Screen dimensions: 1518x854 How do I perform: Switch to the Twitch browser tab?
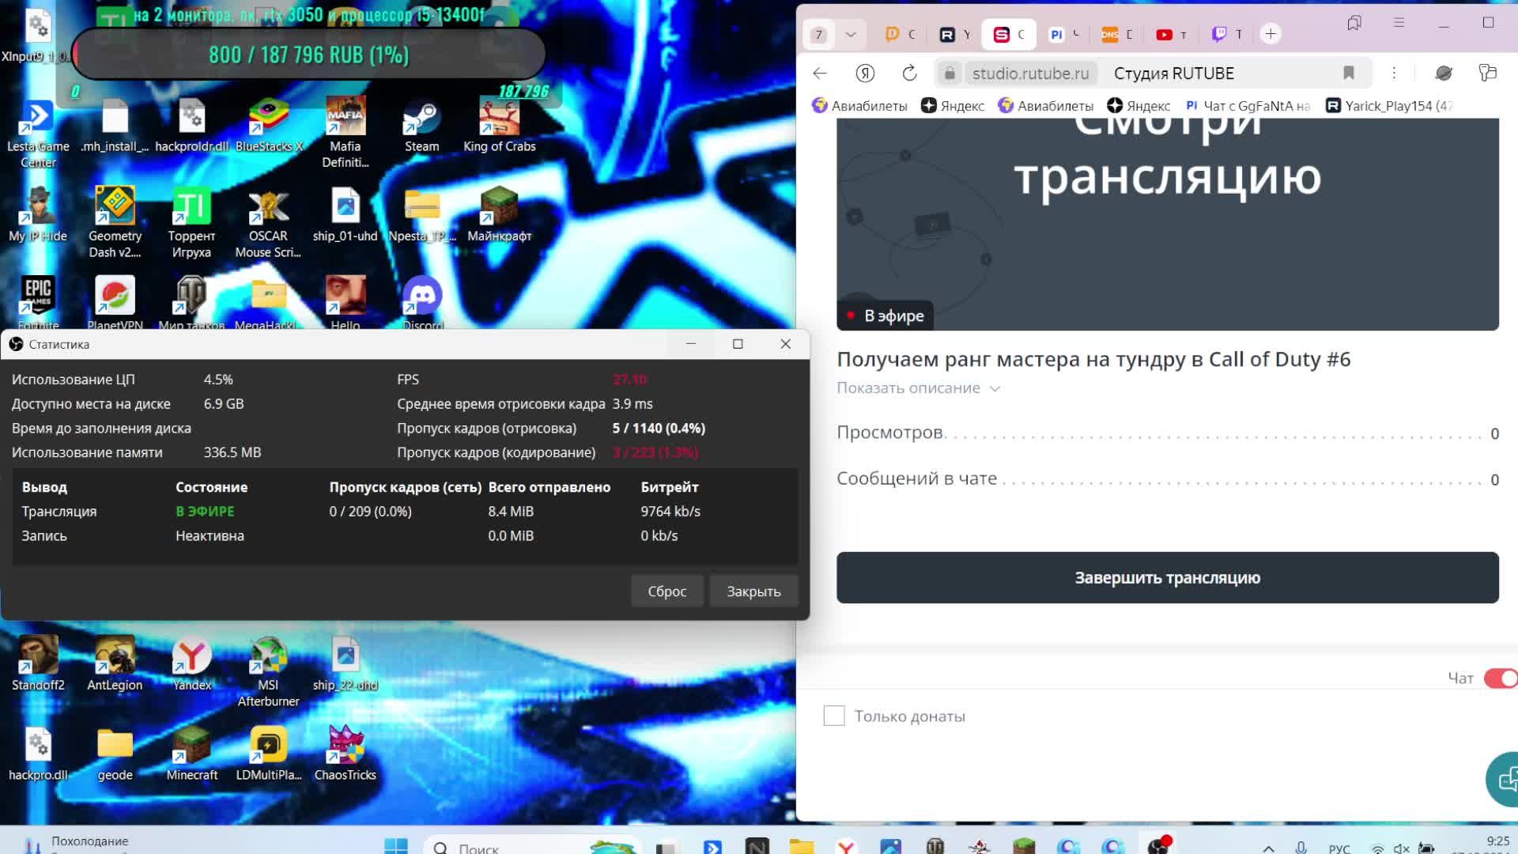click(x=1227, y=34)
